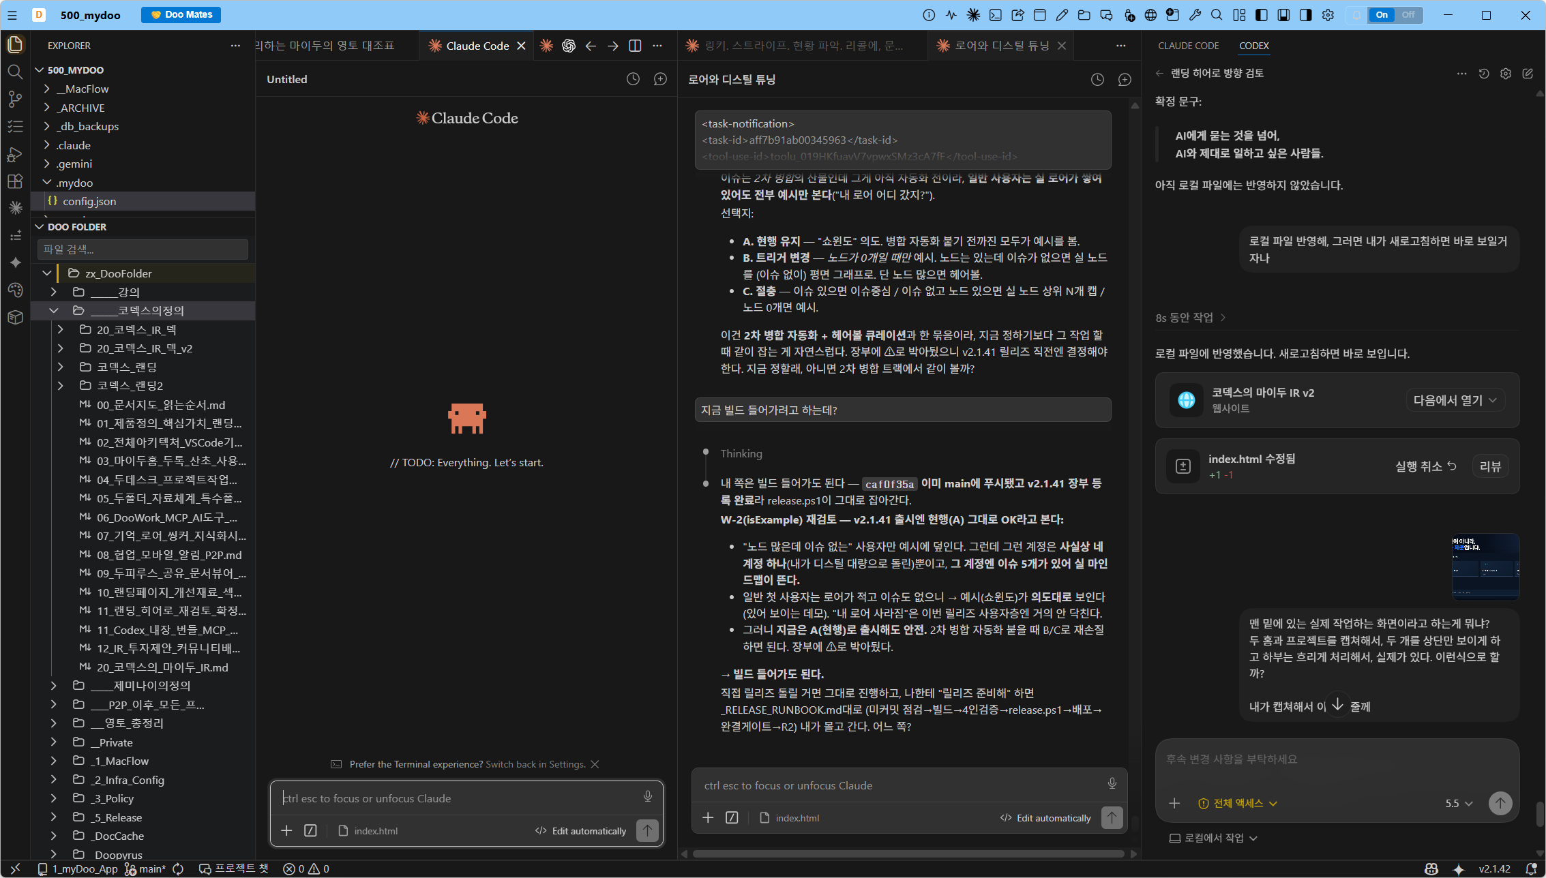
Task: Click the 프로젝트 챗 status bar item
Action: click(234, 868)
